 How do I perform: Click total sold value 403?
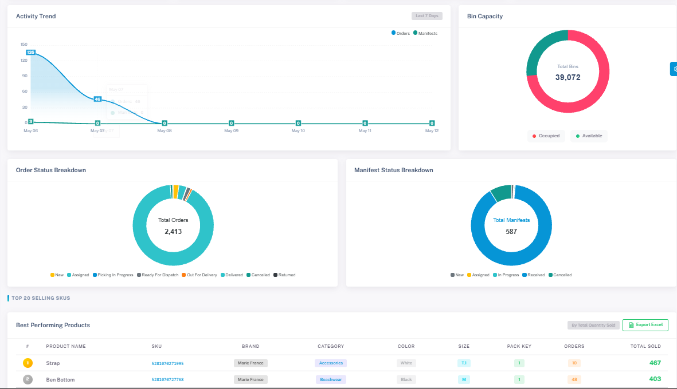(655, 379)
